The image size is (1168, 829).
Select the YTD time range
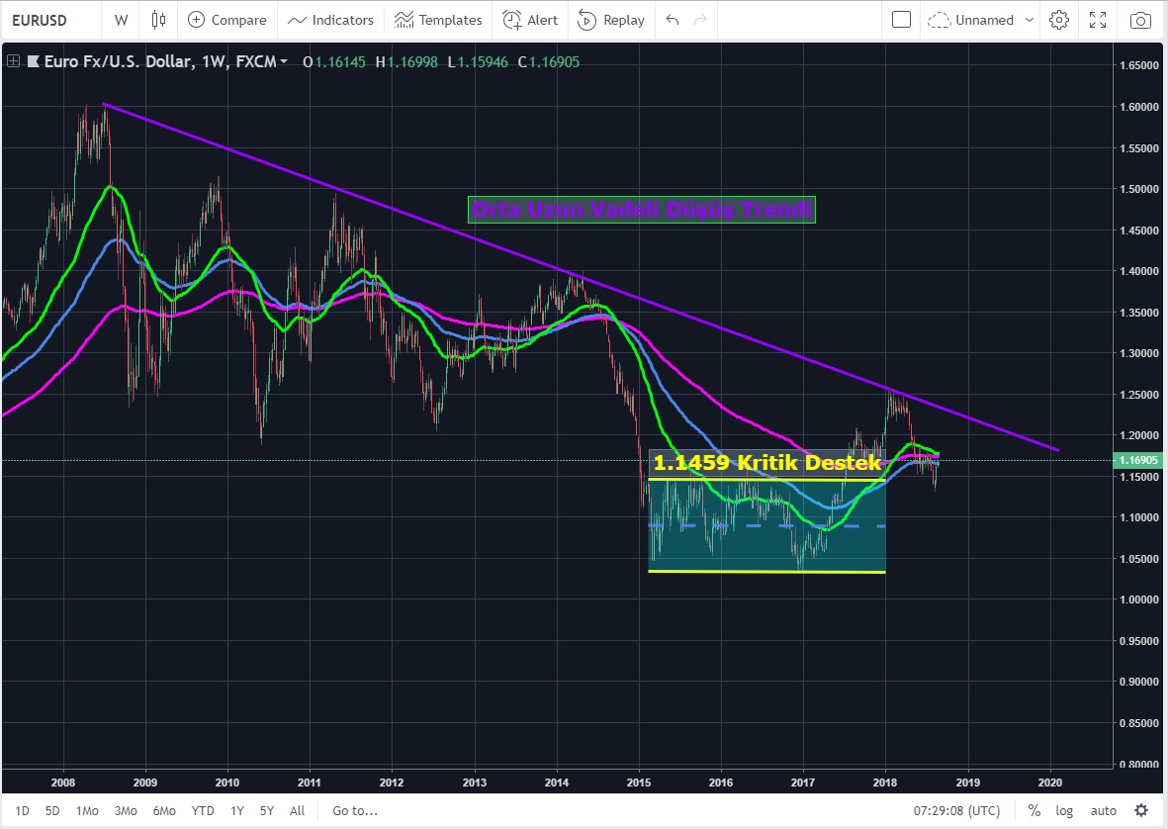203,810
